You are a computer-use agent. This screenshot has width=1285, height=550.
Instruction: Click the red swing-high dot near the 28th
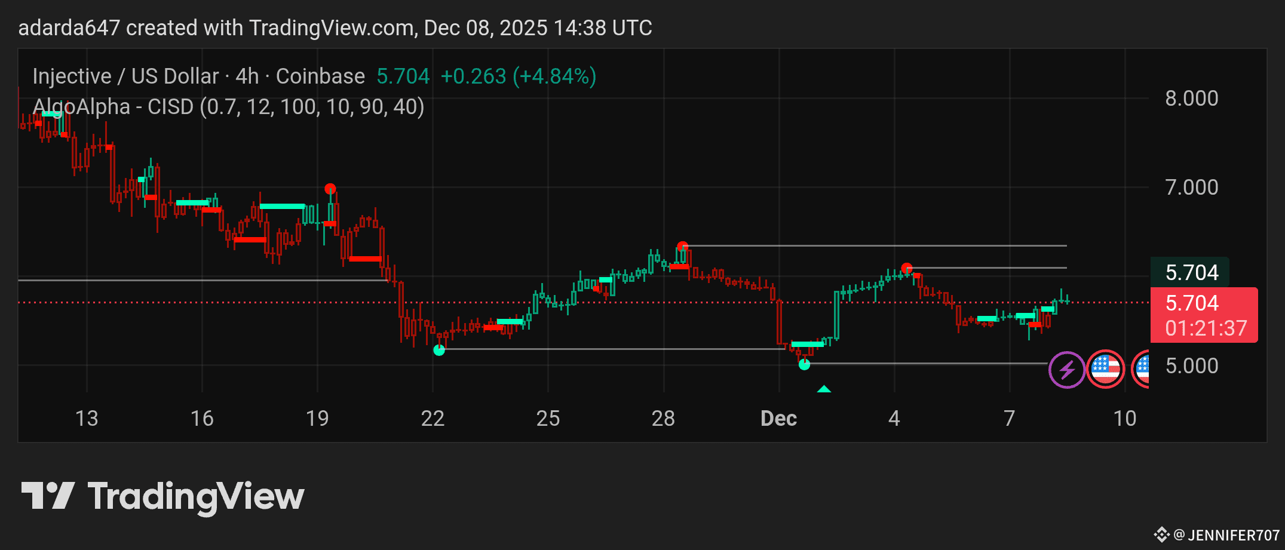point(683,246)
